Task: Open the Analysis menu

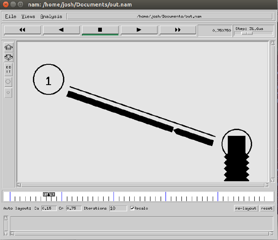Action: point(51,16)
